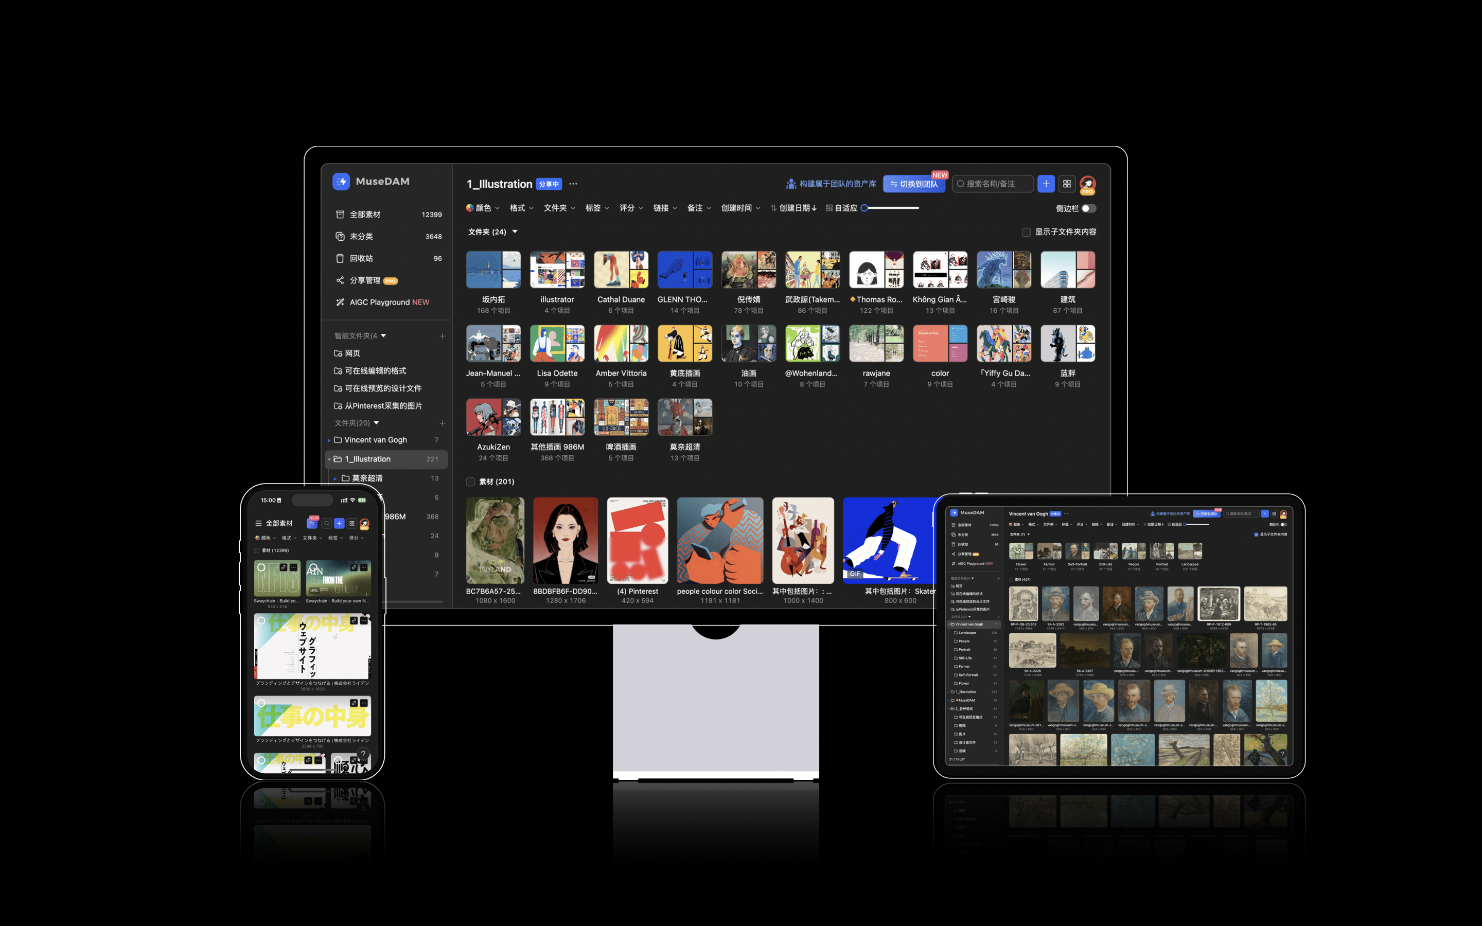Open the 链接 filter dropdown on the monitor
1482x926 pixels.
(x=665, y=208)
